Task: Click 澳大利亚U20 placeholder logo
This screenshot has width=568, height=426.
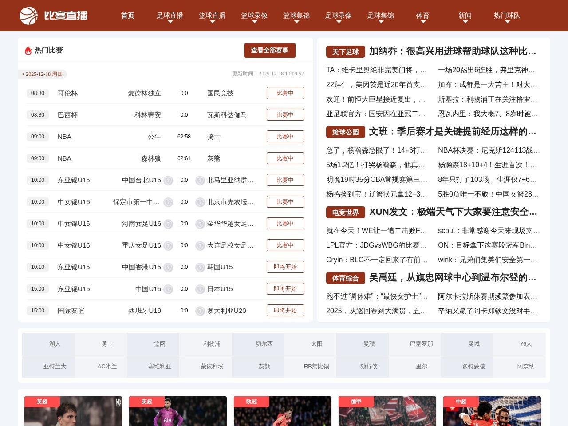Action: tap(200, 311)
